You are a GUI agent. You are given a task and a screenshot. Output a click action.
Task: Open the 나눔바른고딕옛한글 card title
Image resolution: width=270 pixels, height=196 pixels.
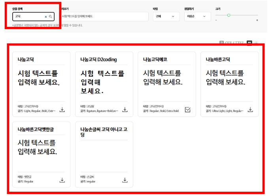[x=36, y=129]
